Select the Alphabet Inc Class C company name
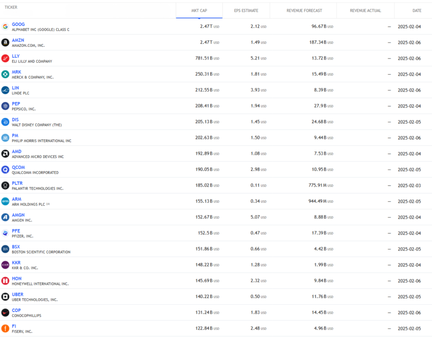 40,30
